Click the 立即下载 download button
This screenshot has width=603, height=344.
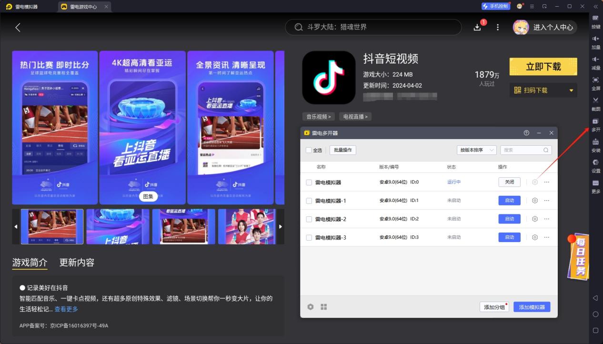543,67
